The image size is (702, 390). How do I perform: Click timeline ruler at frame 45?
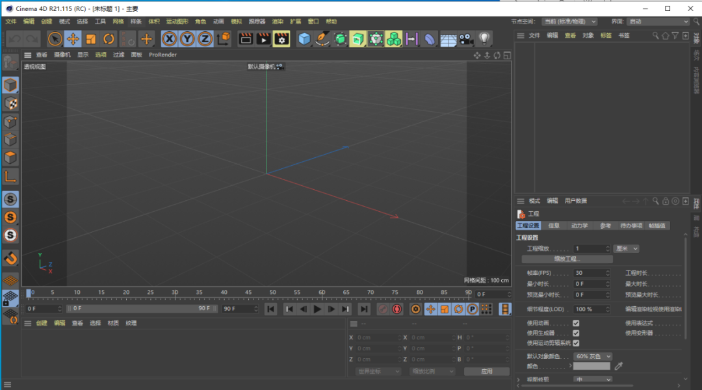click(x=248, y=294)
